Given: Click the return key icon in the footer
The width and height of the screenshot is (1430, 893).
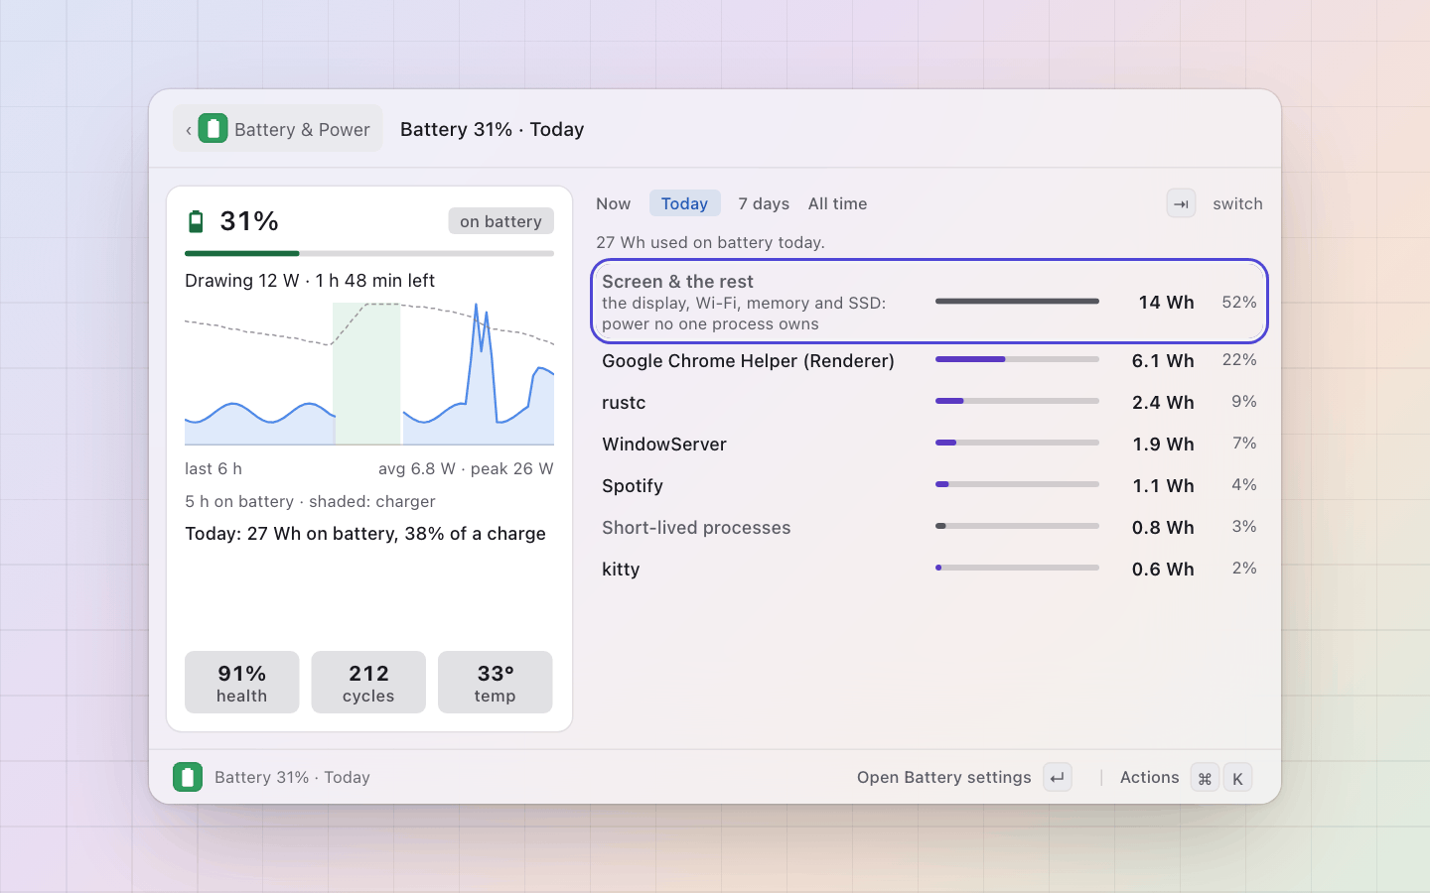Looking at the screenshot, I should click(x=1058, y=778).
